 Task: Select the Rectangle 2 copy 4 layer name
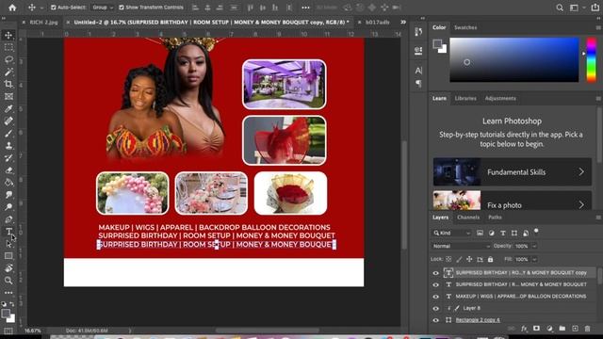[478, 320]
